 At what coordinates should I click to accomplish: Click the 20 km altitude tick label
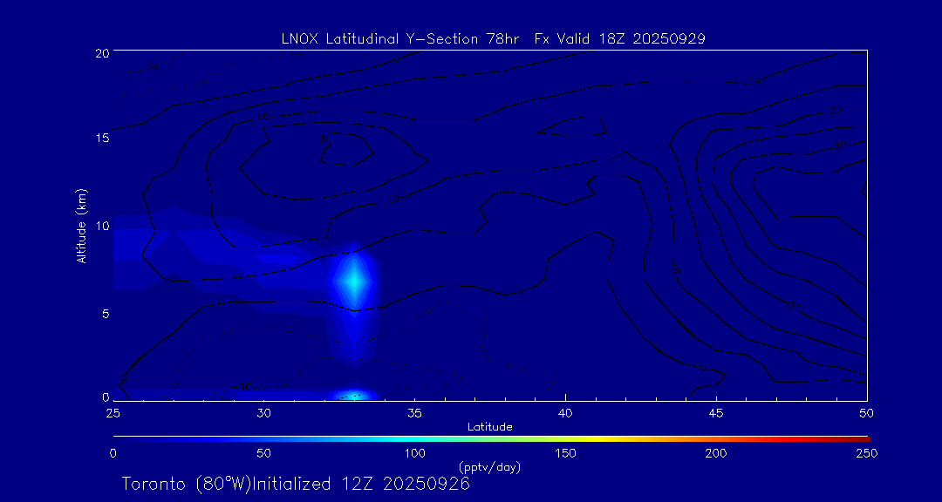(101, 52)
